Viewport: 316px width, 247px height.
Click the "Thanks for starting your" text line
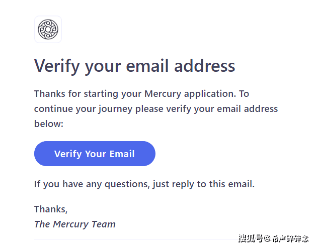pyautogui.click(x=88, y=94)
